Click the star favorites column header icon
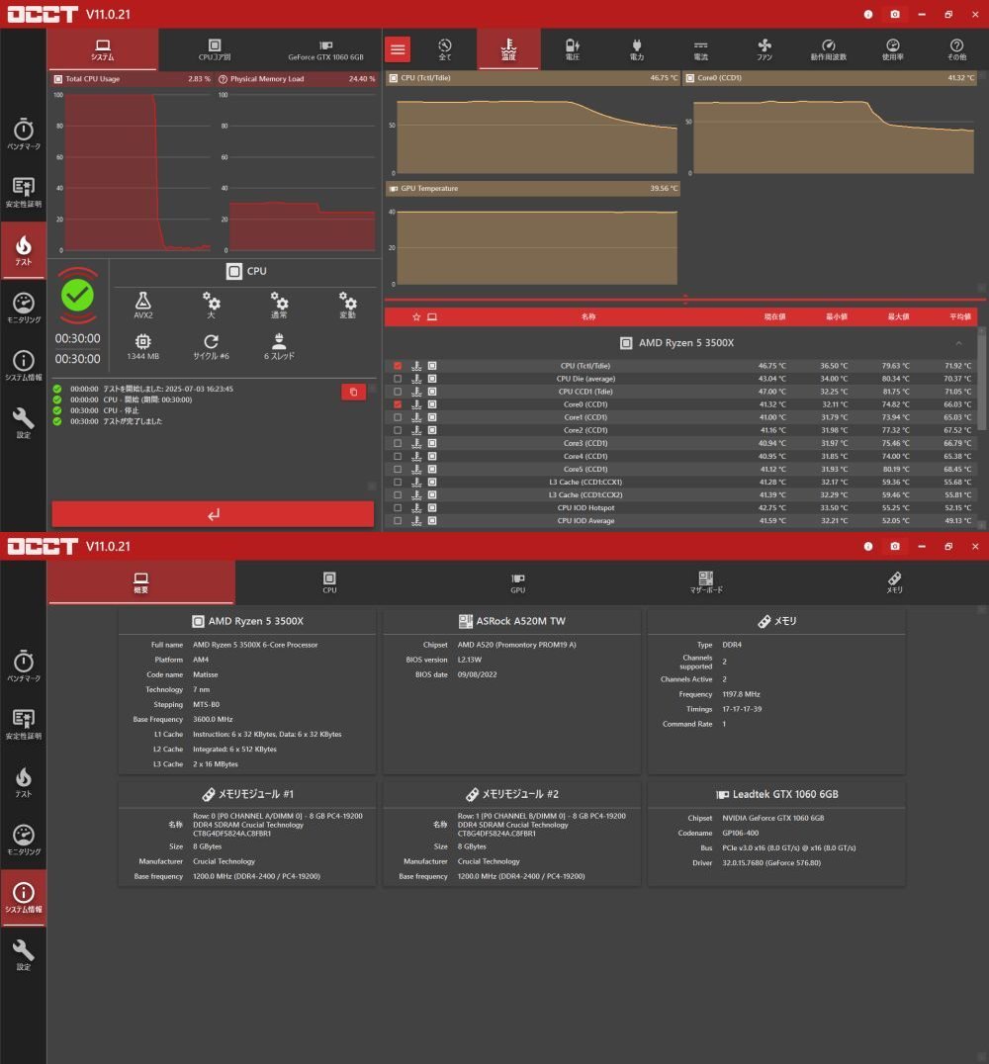Image resolution: width=989 pixels, height=1064 pixels. point(416,316)
